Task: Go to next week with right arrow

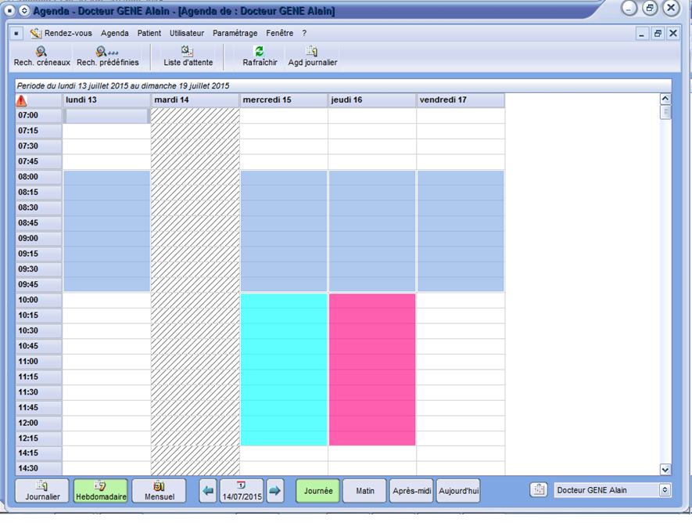Action: tap(274, 491)
